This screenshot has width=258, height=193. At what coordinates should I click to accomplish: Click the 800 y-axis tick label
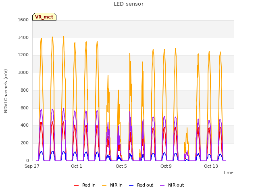click(x=25, y=90)
